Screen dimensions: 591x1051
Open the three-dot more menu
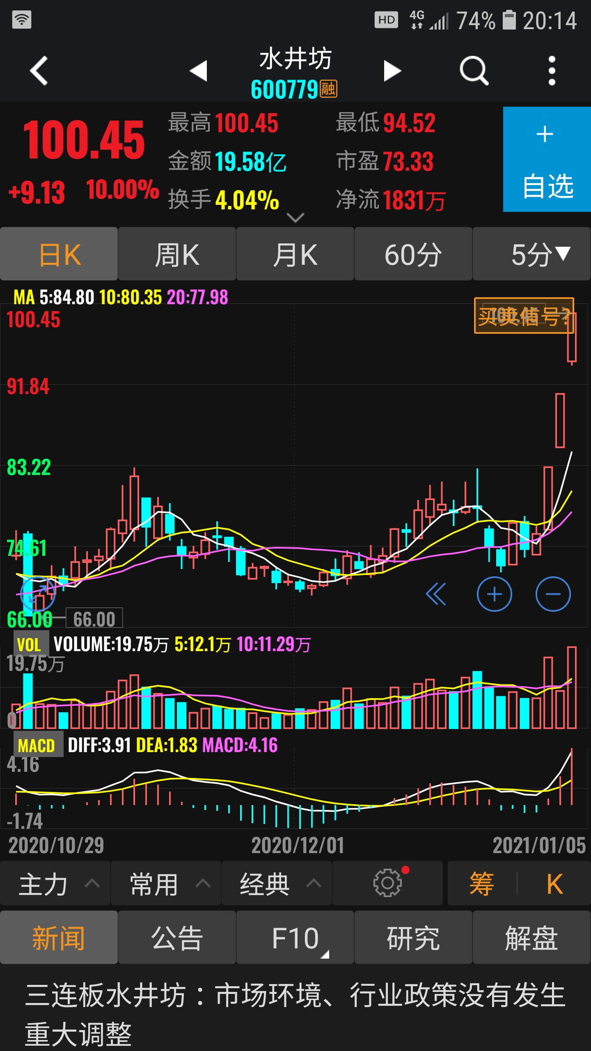552,71
